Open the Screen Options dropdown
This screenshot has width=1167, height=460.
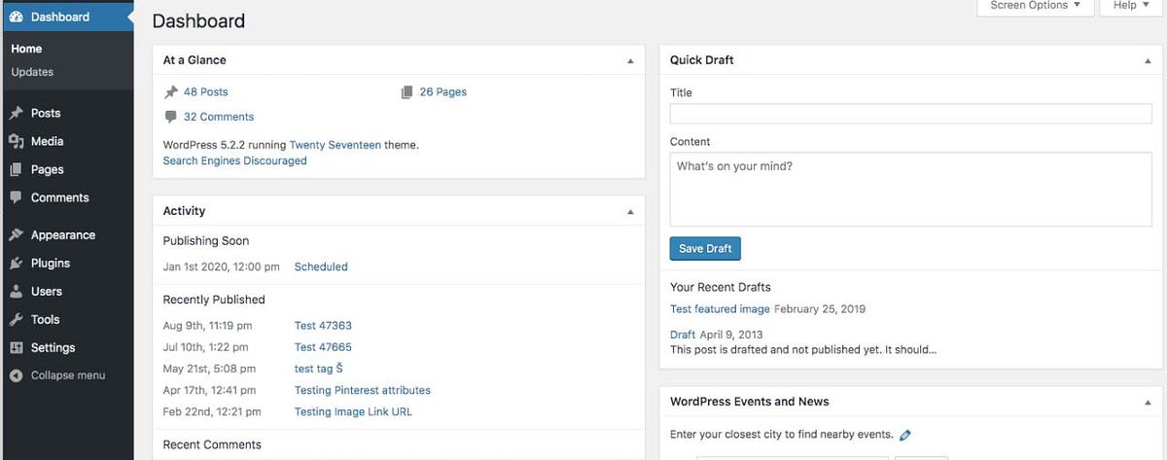[1035, 6]
